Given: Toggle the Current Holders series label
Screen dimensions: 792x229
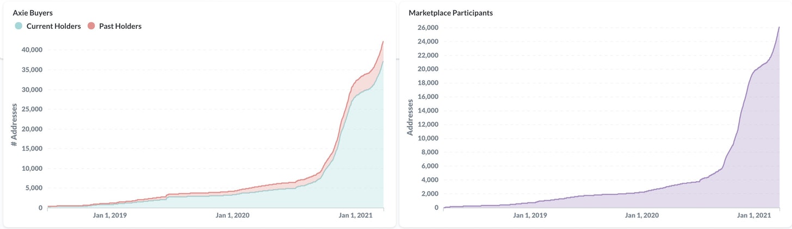Looking at the screenshot, I should tap(53, 26).
